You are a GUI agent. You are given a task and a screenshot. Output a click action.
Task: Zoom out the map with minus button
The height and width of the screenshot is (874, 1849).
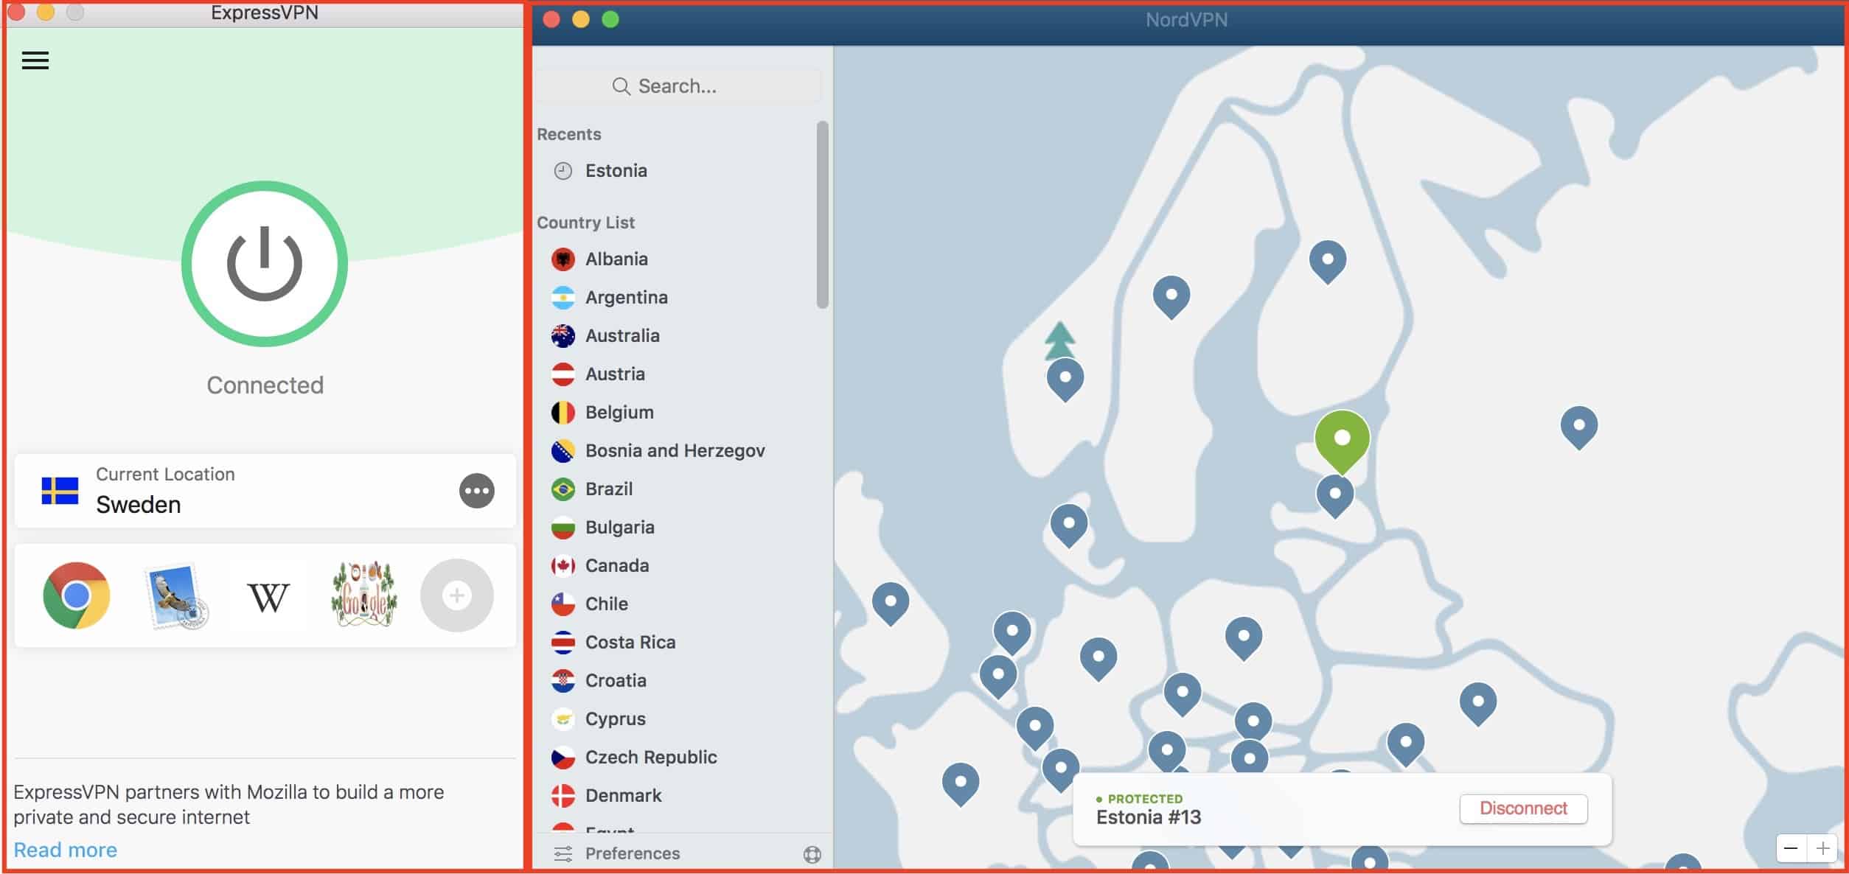1790,848
